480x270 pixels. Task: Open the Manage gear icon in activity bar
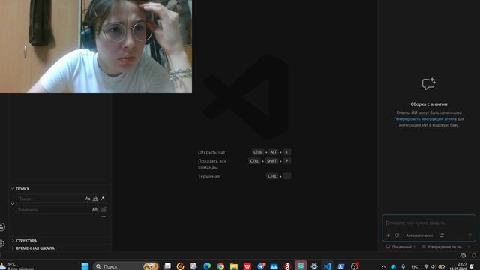tap(2, 243)
